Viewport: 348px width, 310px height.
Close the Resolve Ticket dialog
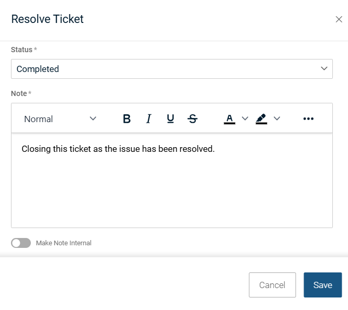[x=339, y=20]
